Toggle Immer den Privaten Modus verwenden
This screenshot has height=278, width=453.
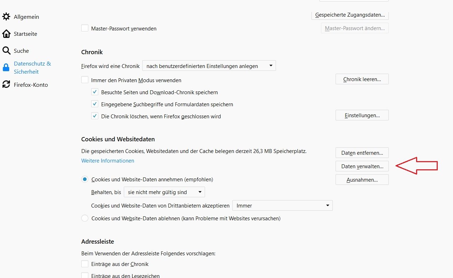[85, 80]
